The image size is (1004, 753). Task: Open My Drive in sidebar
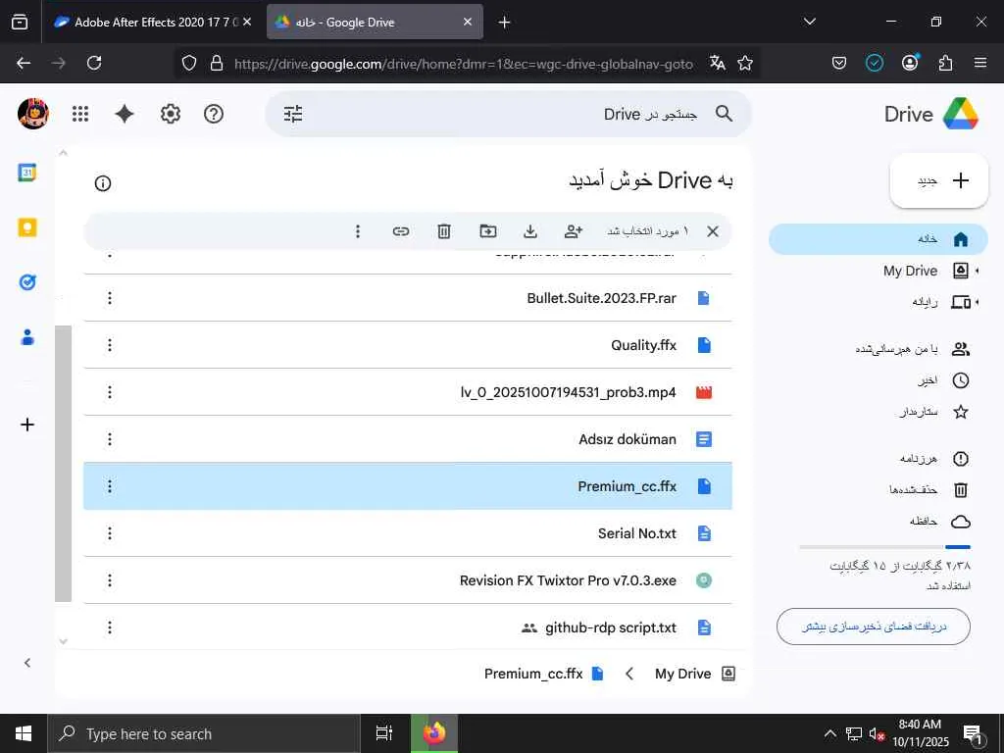pos(910,271)
